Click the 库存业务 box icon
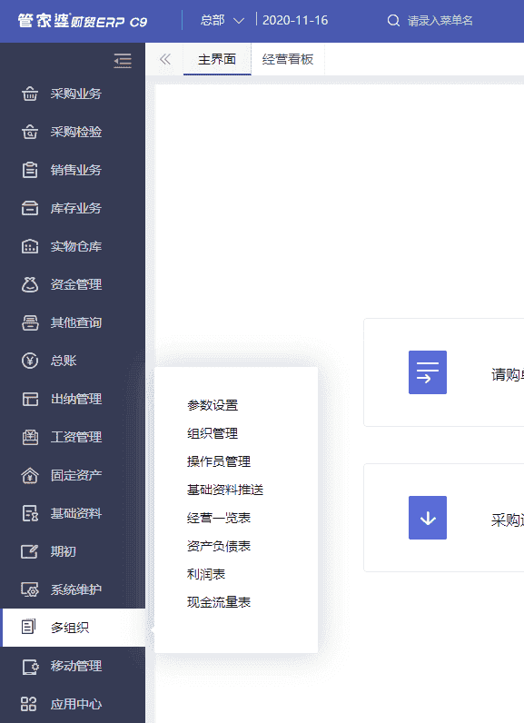Image resolution: width=524 pixels, height=723 pixels. pyautogui.click(x=30, y=208)
